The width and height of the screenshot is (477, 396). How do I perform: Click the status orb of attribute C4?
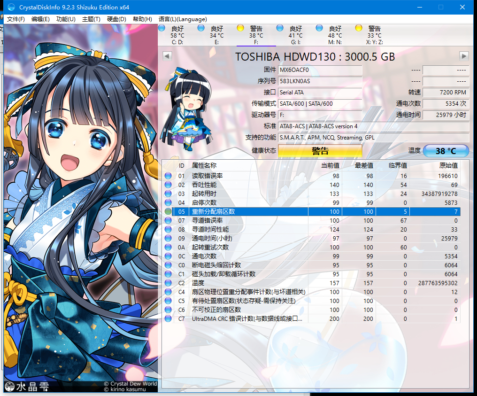click(x=168, y=292)
